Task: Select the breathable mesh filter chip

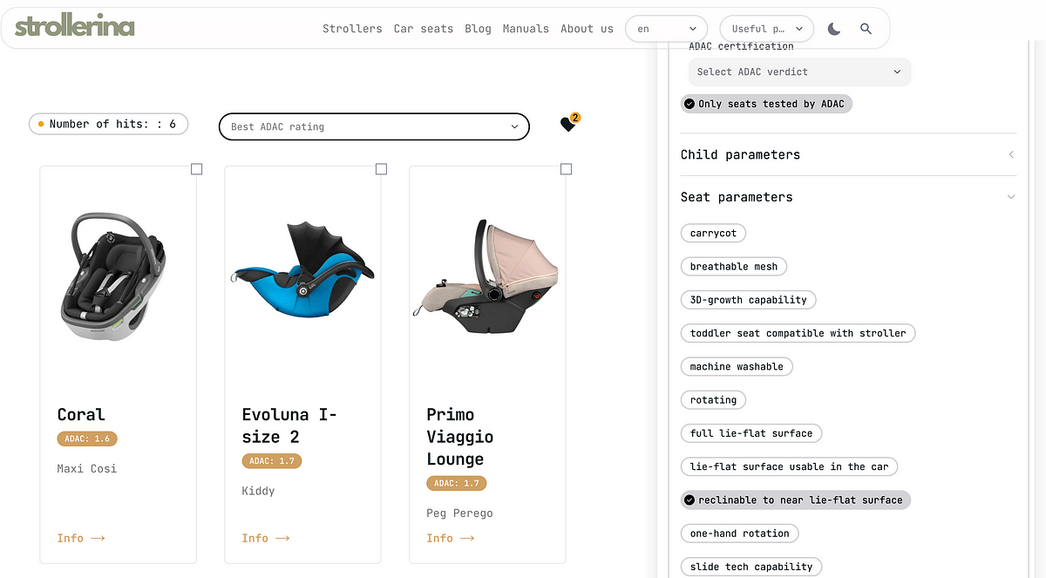Action: point(733,267)
